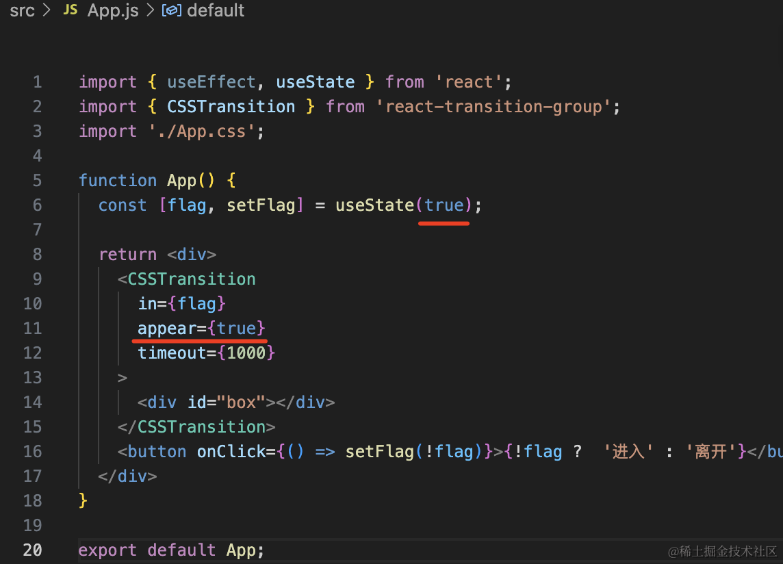Click 'export' keyword on line 20
783x564 pixels.
(108, 550)
